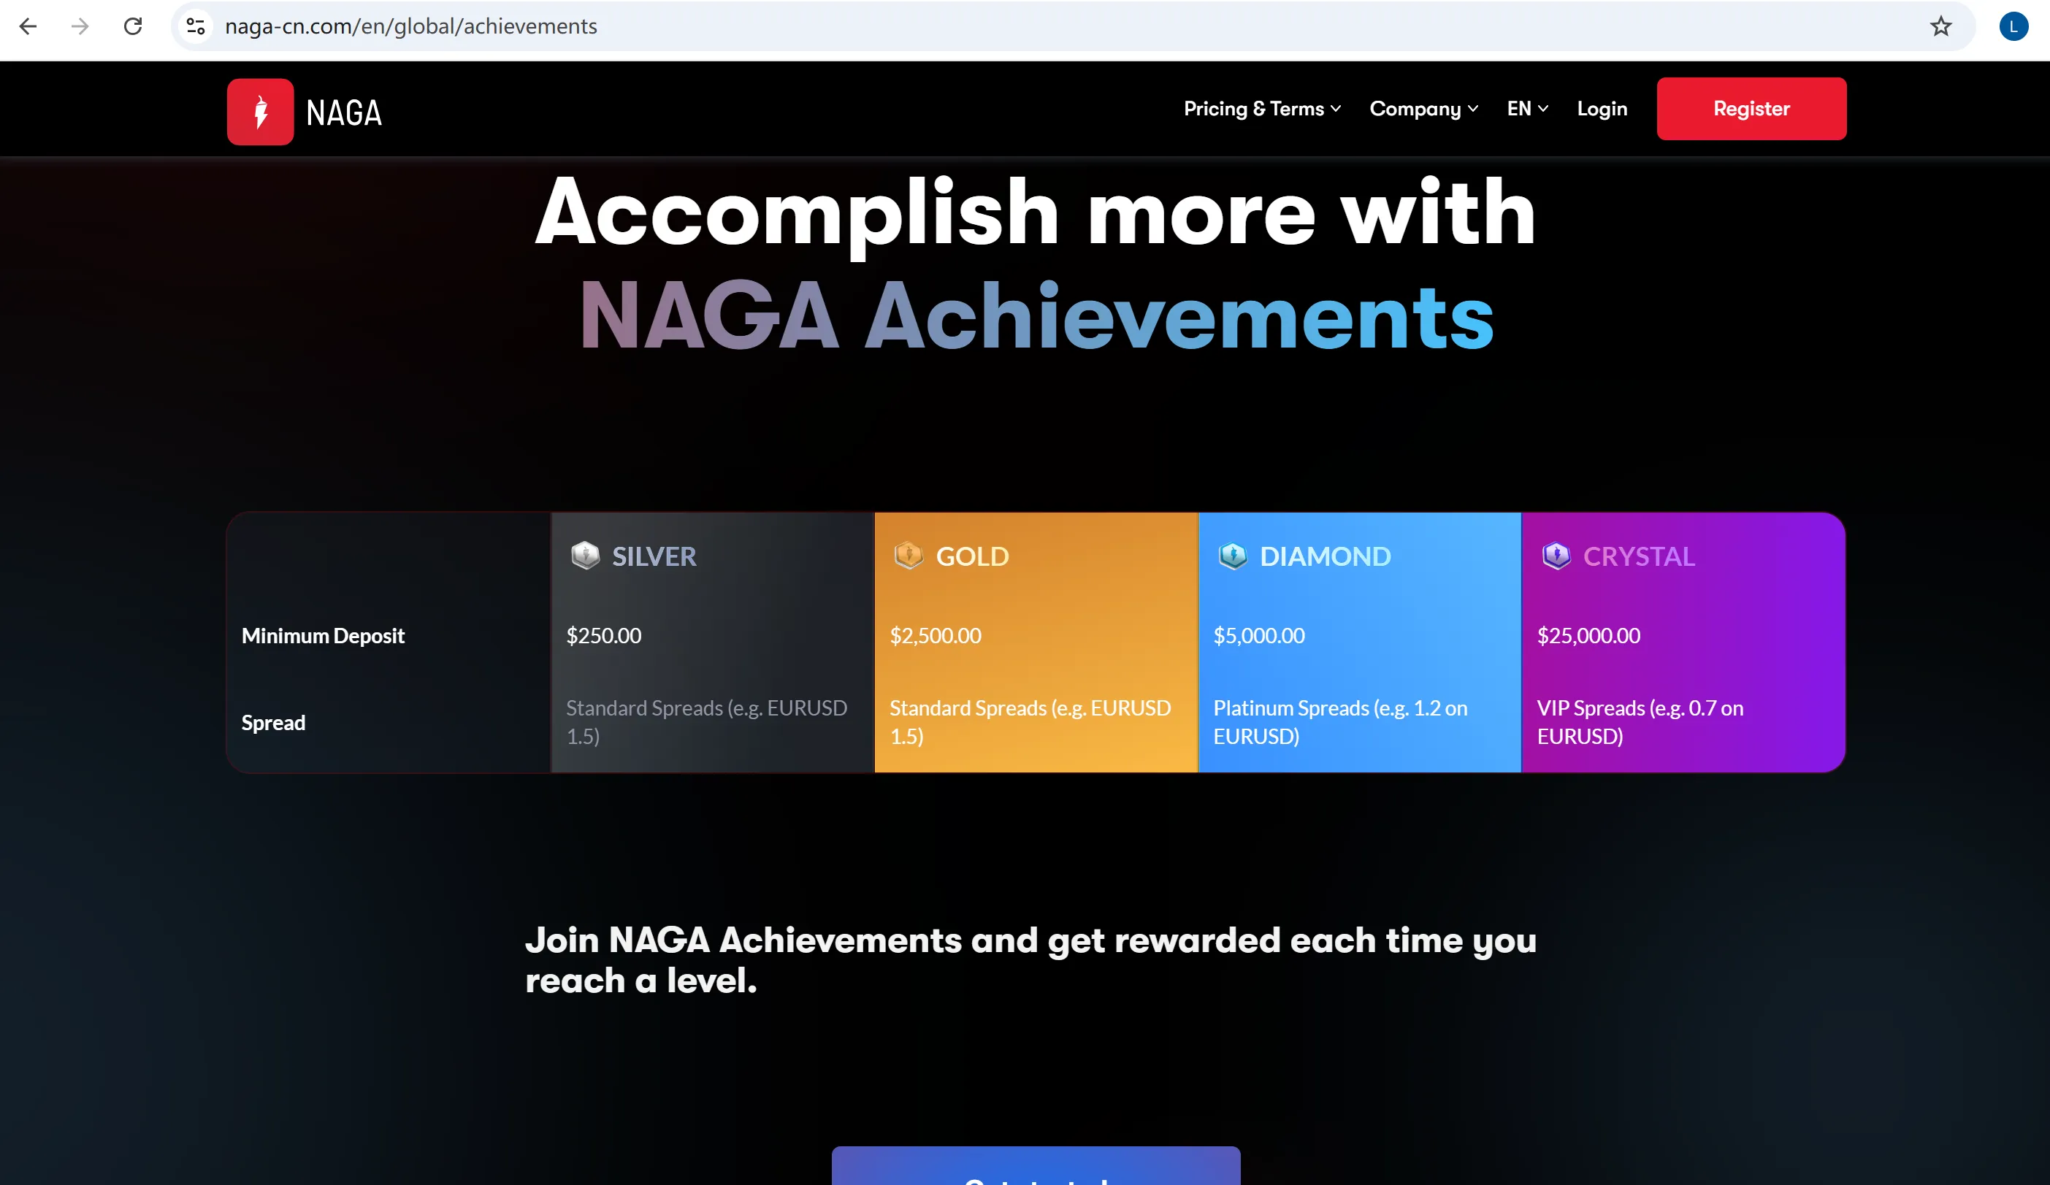
Task: Bookmark this page with the star icon
Action: (x=1940, y=26)
